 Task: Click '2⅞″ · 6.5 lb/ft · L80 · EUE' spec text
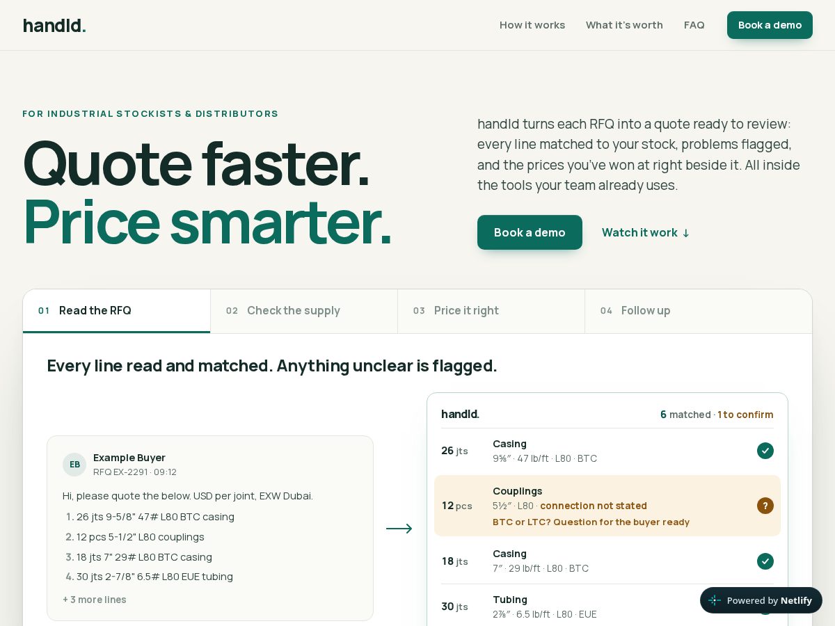[545, 614]
